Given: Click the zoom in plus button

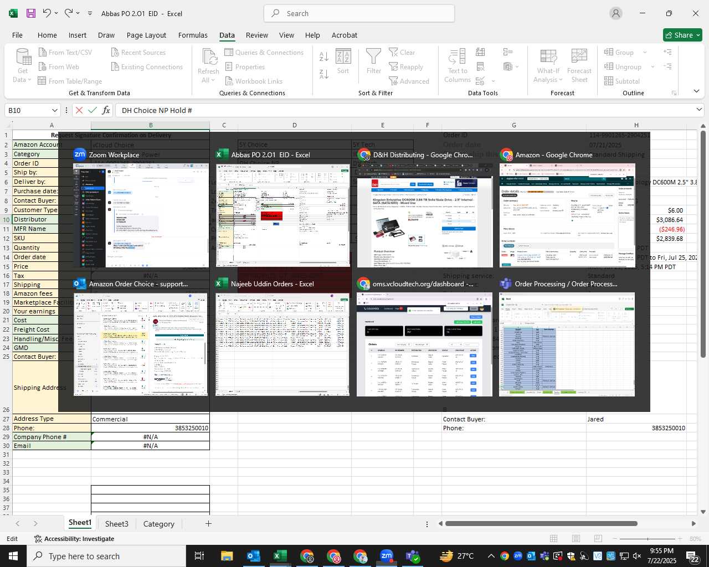Looking at the screenshot, I should [679, 539].
